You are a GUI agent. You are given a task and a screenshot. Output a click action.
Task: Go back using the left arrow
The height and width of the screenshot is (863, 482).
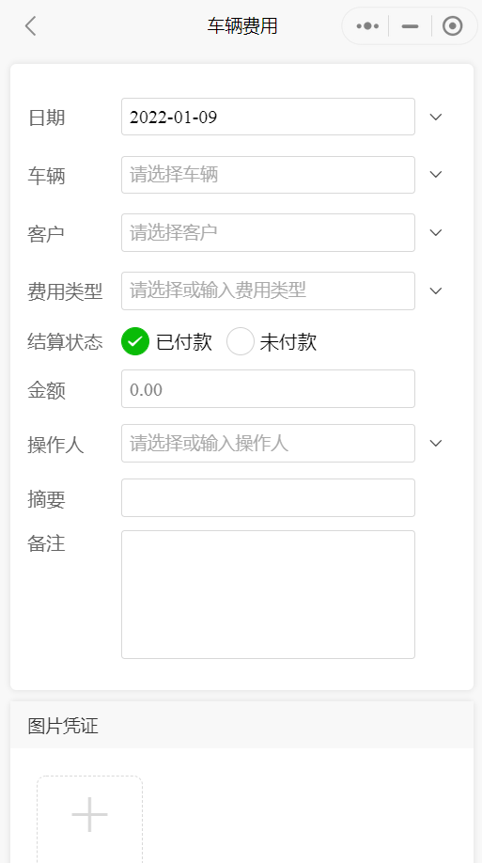(31, 26)
